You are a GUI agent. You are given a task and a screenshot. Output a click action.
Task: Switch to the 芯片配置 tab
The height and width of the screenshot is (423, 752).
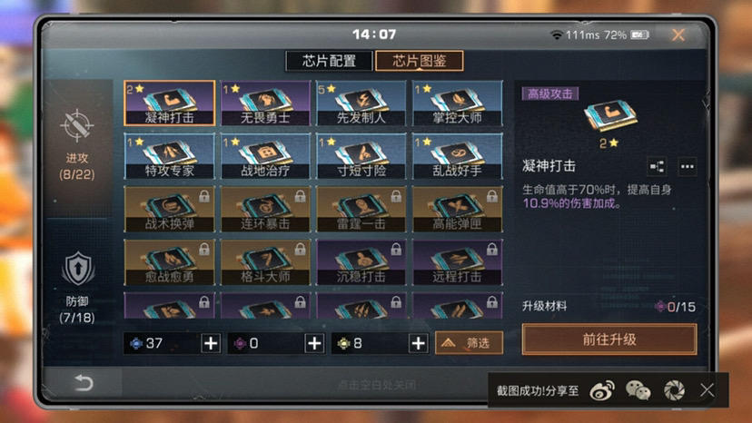[329, 61]
